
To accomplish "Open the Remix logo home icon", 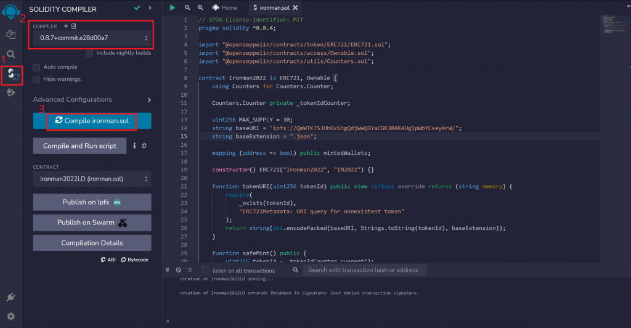I will pos(11,11).
